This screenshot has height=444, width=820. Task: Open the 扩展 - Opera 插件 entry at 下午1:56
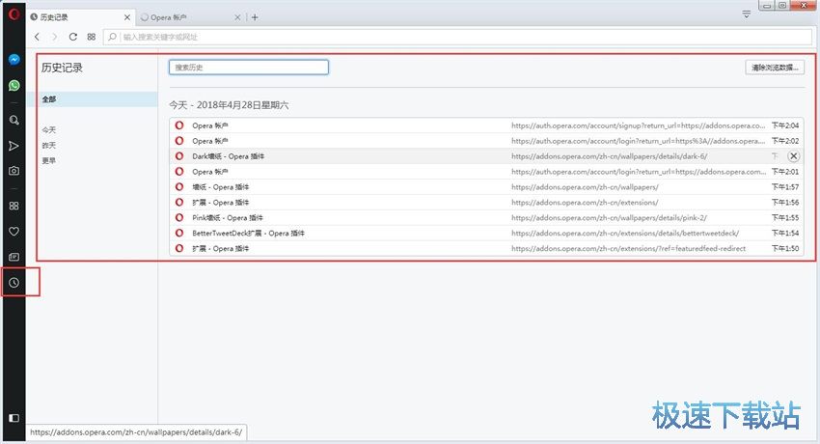[x=486, y=202]
